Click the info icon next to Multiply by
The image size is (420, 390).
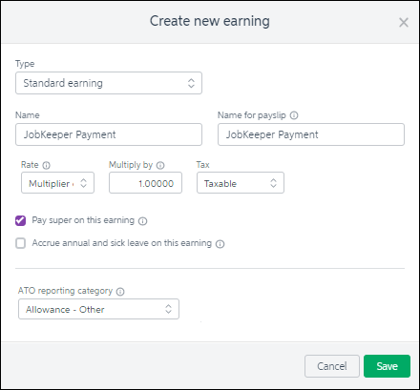pyautogui.click(x=160, y=165)
